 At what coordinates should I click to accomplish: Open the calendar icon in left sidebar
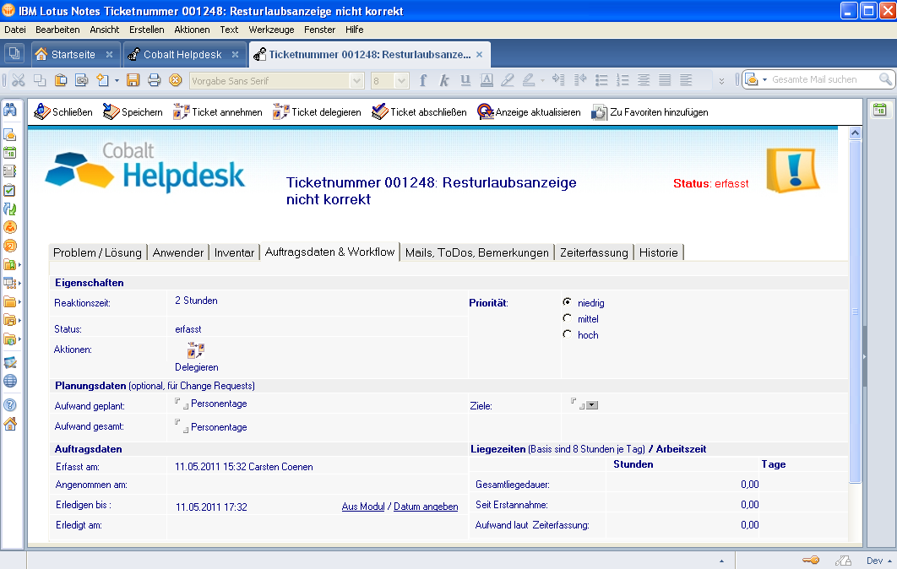click(x=10, y=153)
